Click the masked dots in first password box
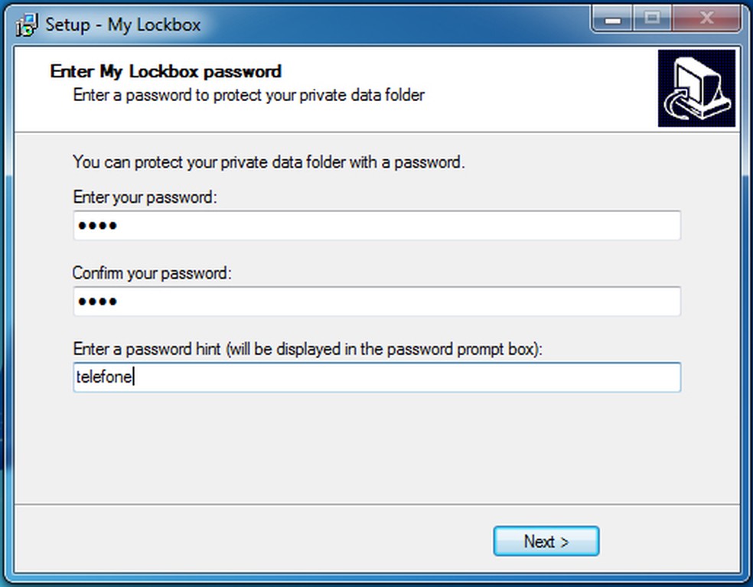This screenshot has height=587, width=753. pyautogui.click(x=97, y=227)
